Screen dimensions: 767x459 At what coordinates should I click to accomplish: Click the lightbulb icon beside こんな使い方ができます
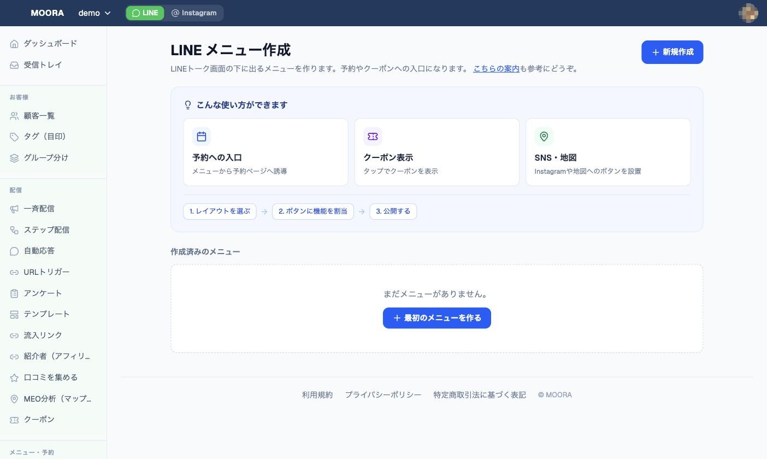[188, 105]
